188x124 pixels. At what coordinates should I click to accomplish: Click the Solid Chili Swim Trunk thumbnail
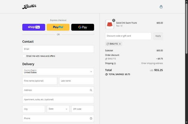[x=110, y=24]
